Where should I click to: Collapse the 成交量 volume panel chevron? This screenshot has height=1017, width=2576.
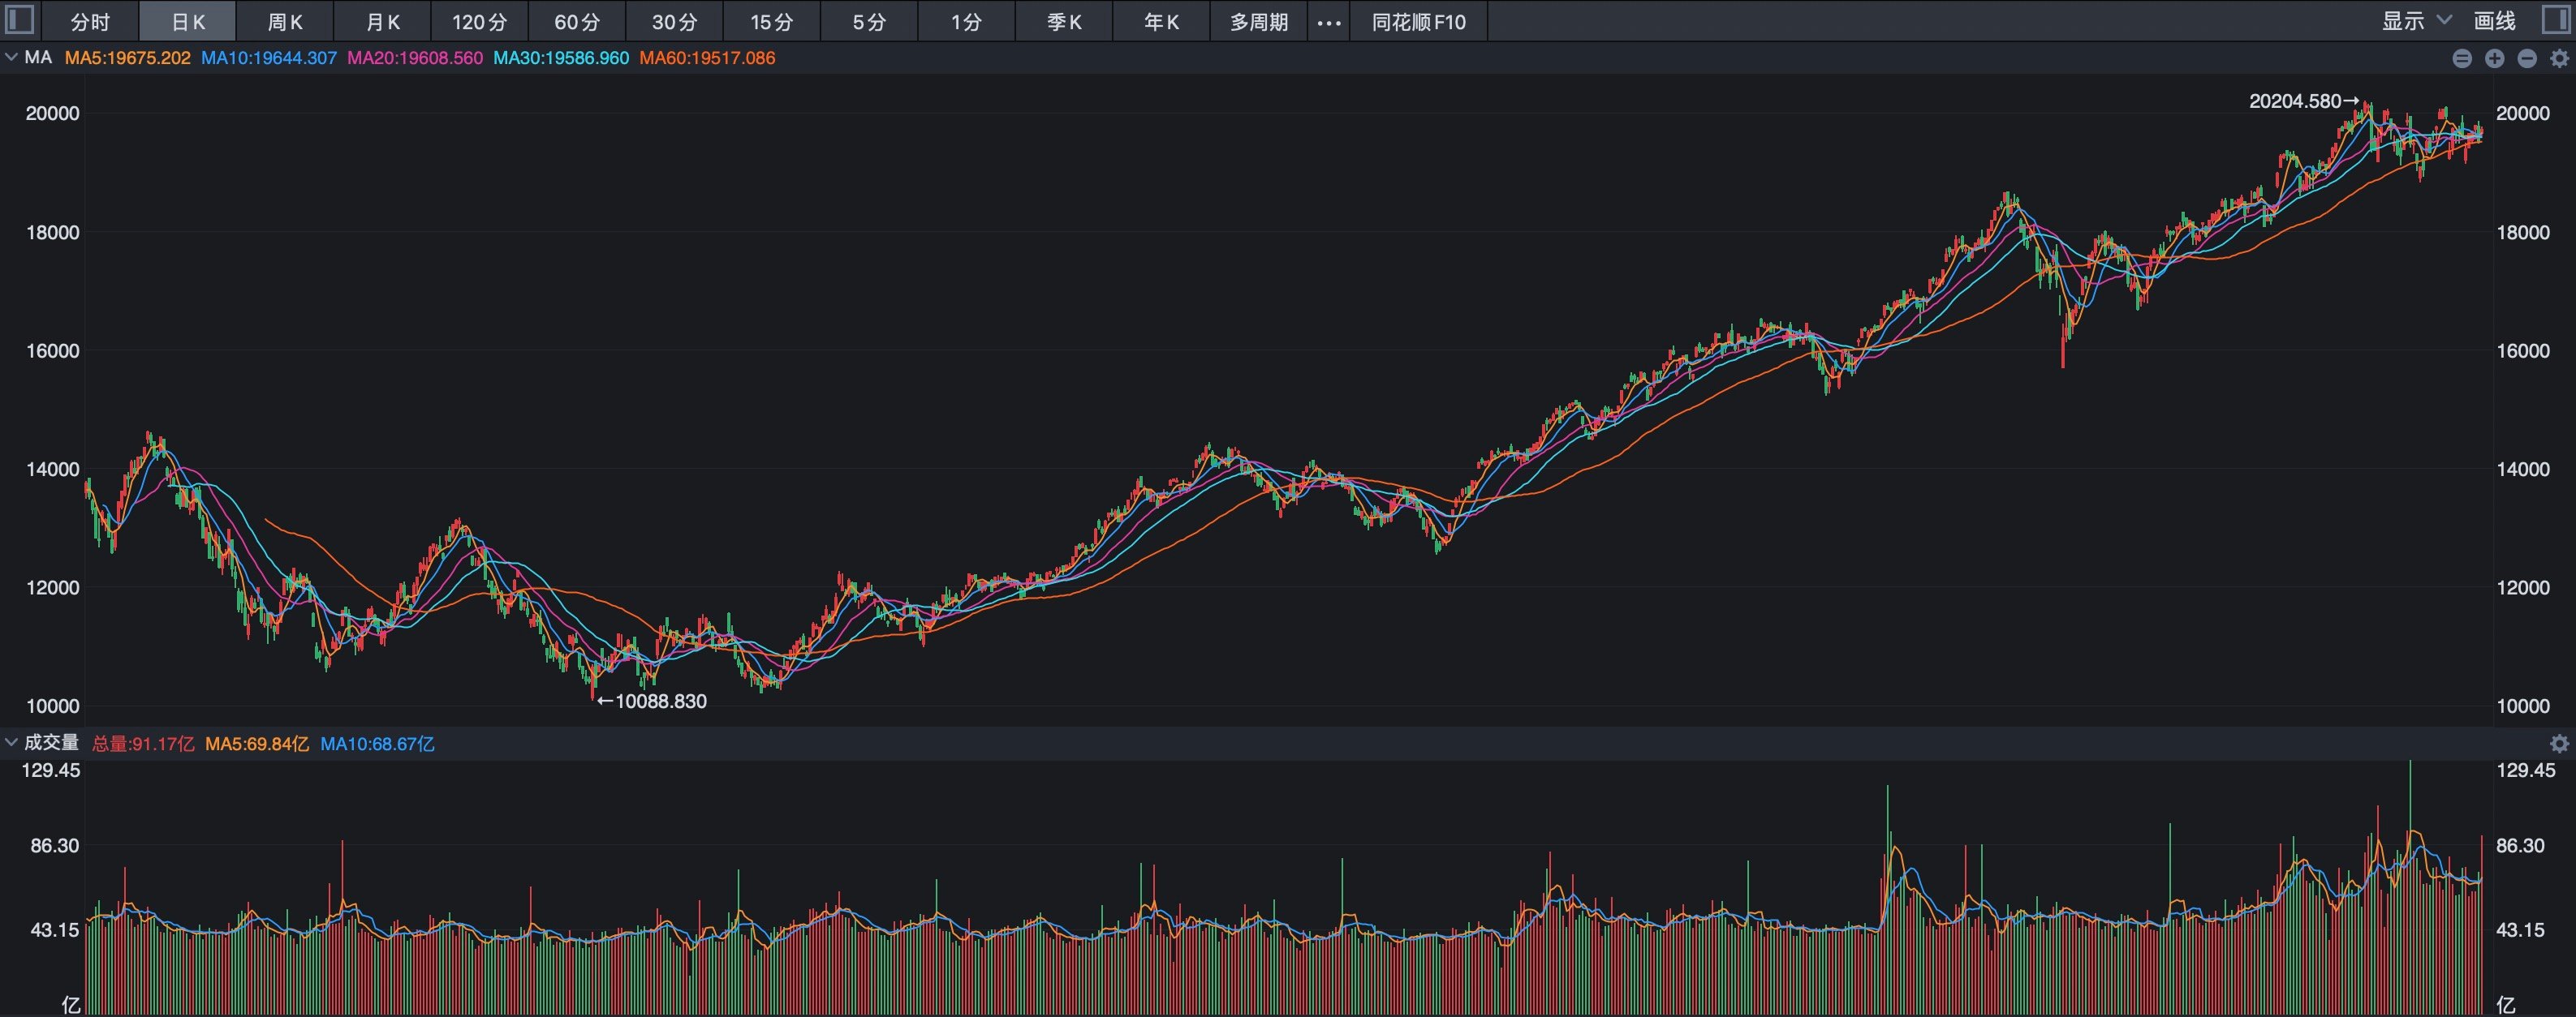(11, 742)
